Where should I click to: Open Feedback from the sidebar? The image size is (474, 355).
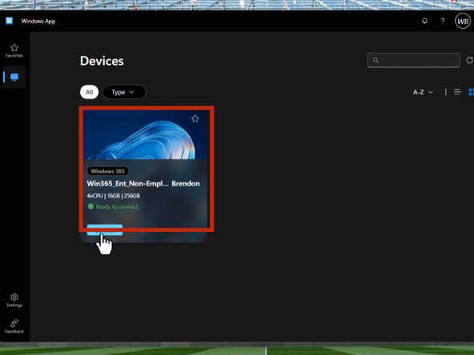click(x=14, y=327)
